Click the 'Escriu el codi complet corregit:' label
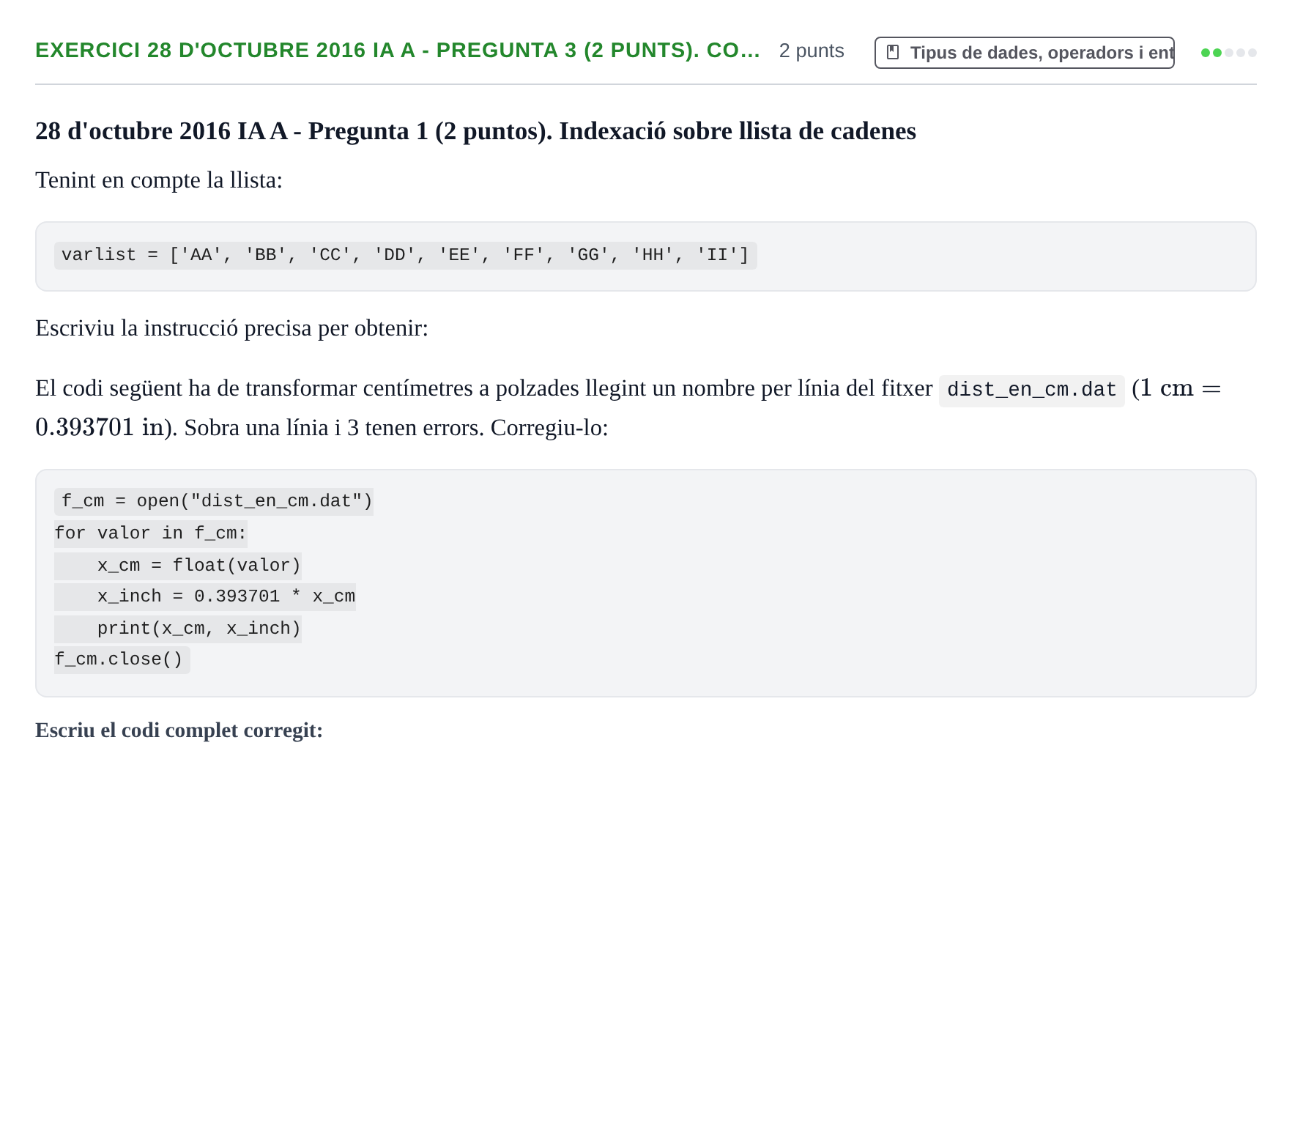Image resolution: width=1292 pixels, height=1140 pixels. pyautogui.click(x=179, y=730)
